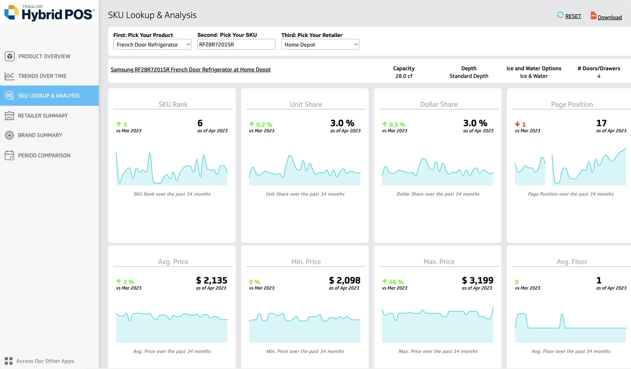Click the Max. Price card title
The width and height of the screenshot is (631, 369).
tap(439, 262)
